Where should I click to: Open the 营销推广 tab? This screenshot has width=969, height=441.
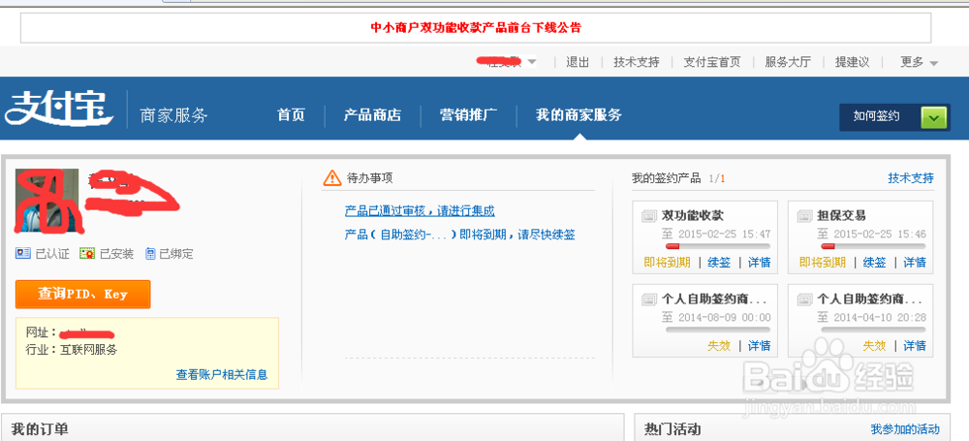click(x=468, y=115)
